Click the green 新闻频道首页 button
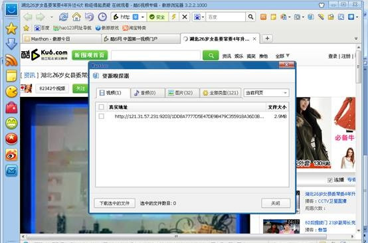 (90, 55)
